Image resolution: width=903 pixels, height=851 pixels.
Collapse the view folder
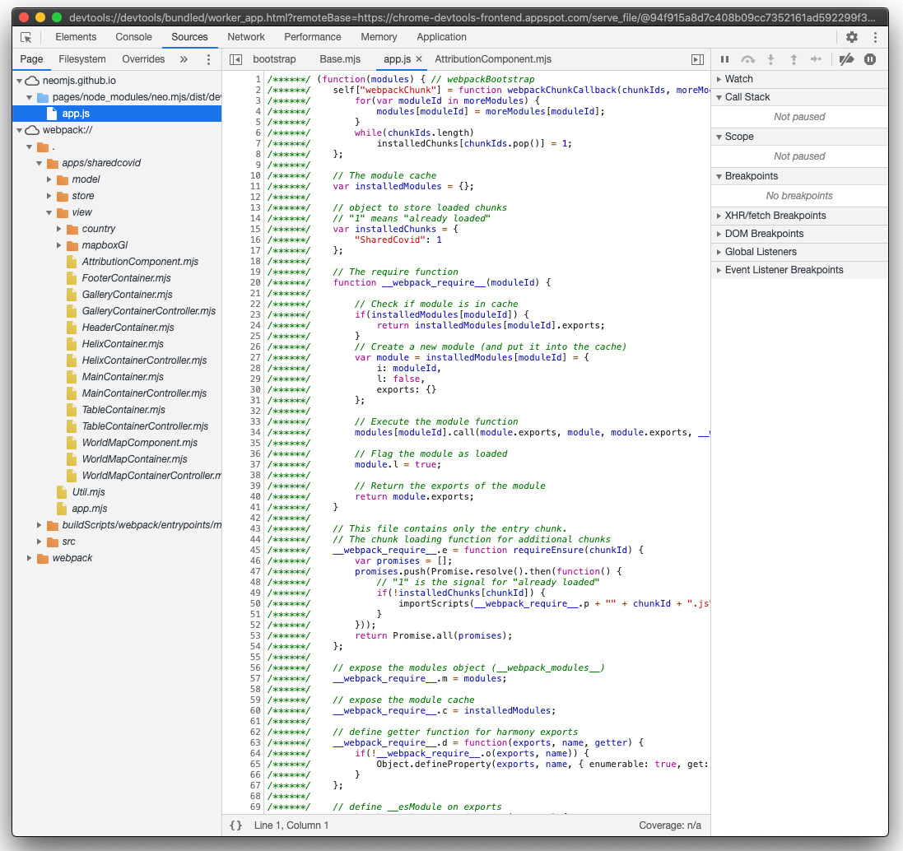49,212
